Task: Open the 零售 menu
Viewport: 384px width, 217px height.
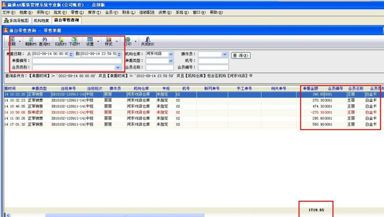Action: pos(77,12)
